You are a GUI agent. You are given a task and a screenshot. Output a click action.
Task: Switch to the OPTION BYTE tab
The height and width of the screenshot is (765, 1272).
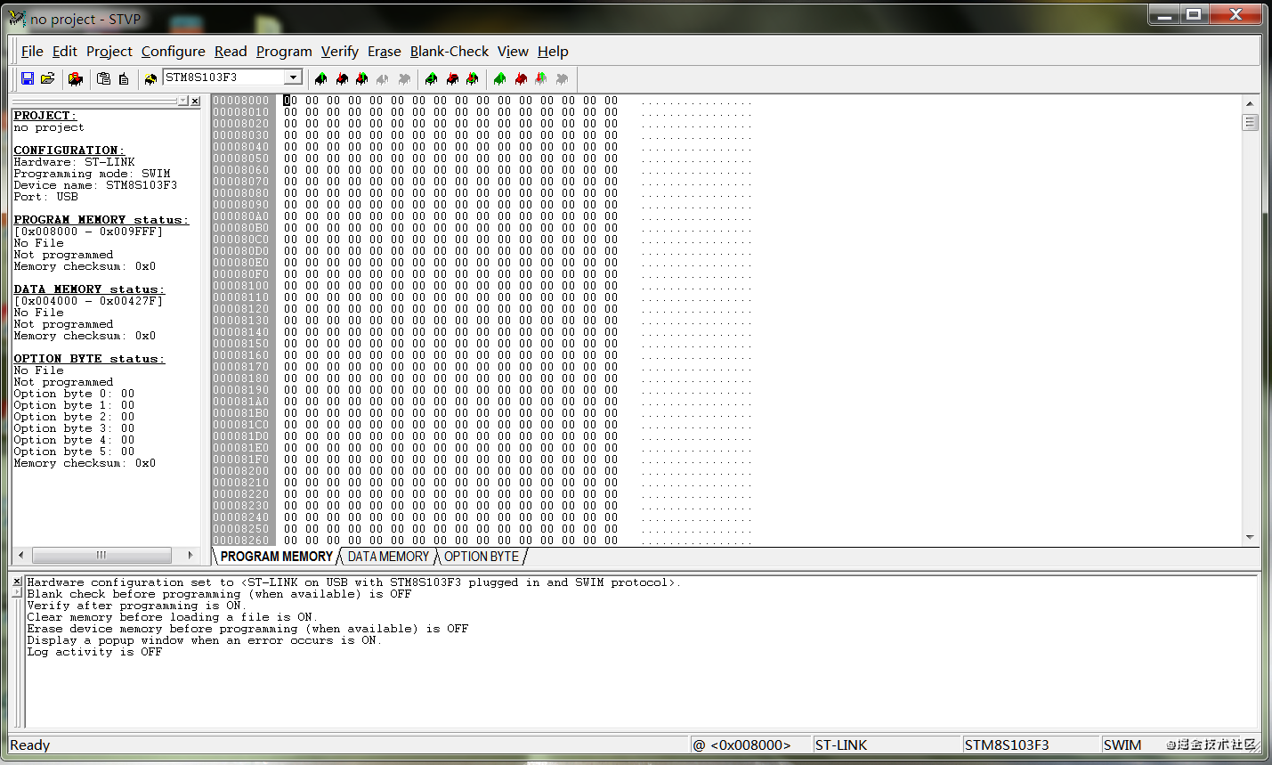481,557
